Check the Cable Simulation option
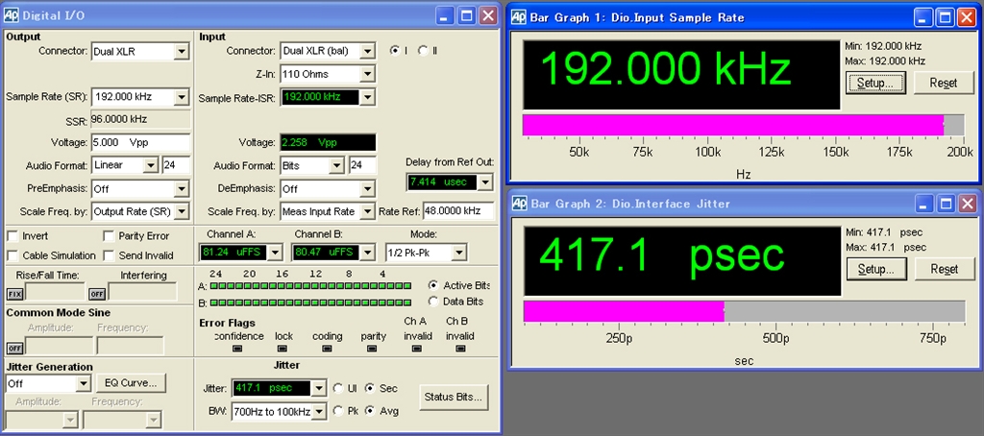 click(13, 255)
